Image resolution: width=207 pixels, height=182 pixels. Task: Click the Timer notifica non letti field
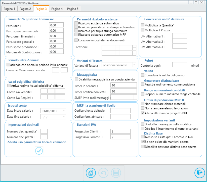123,91
